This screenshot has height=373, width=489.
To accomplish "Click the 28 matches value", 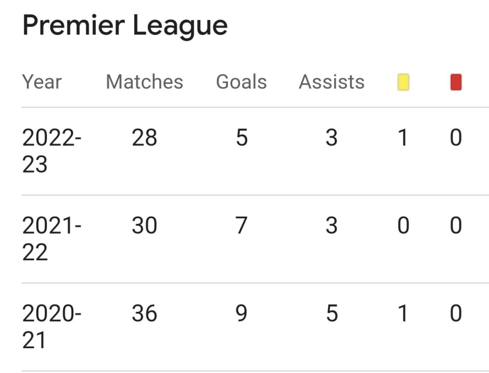I will pyautogui.click(x=144, y=139).
